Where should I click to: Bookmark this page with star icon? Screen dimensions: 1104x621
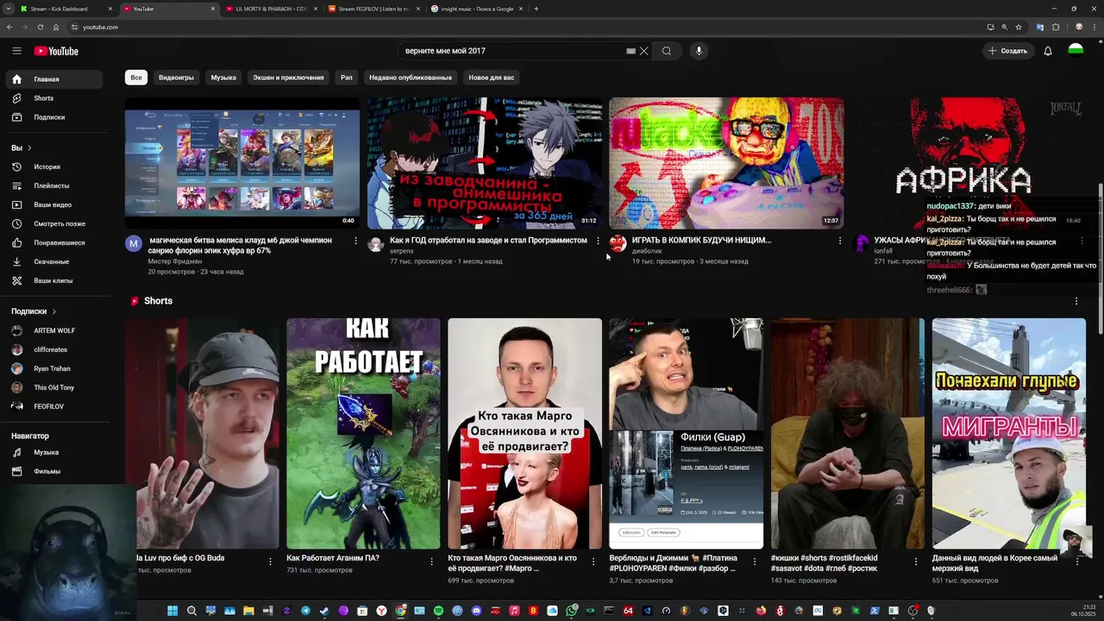pos(1019,27)
